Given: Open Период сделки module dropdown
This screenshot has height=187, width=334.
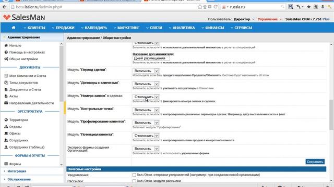Looking at the screenshot, I should [146, 71].
